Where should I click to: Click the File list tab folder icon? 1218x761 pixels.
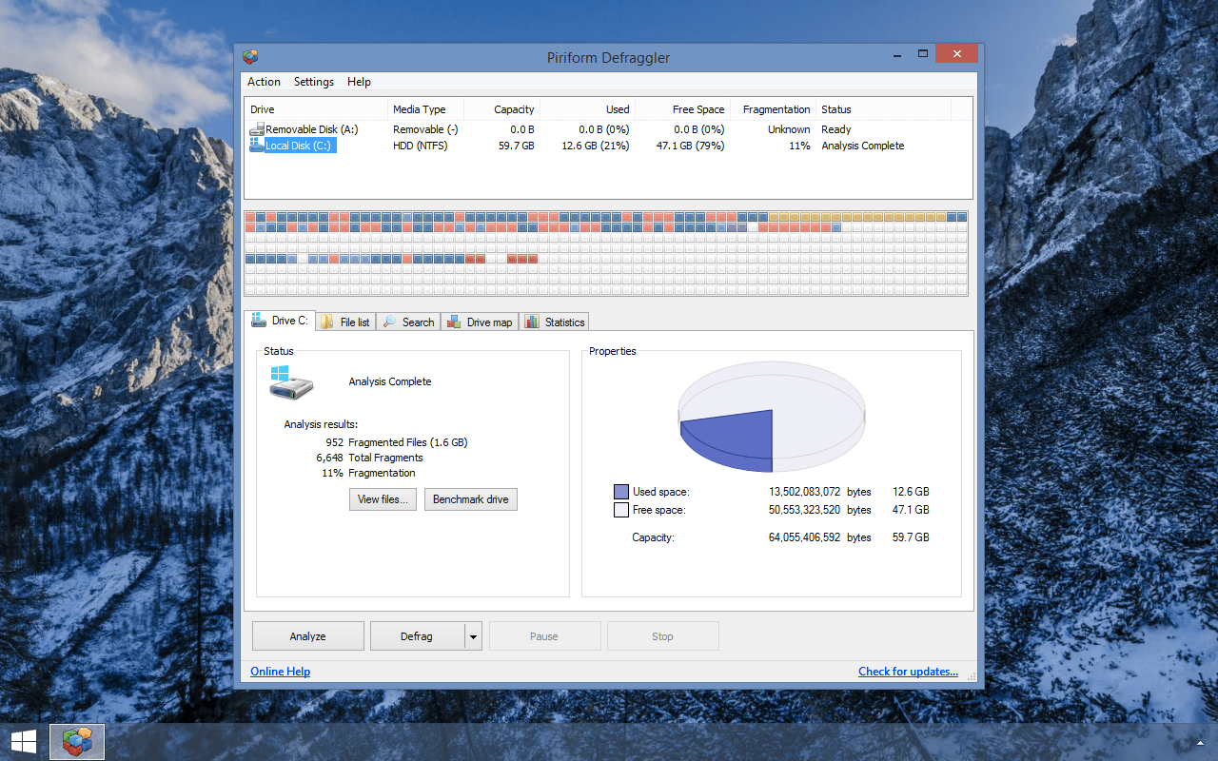pyautogui.click(x=327, y=322)
